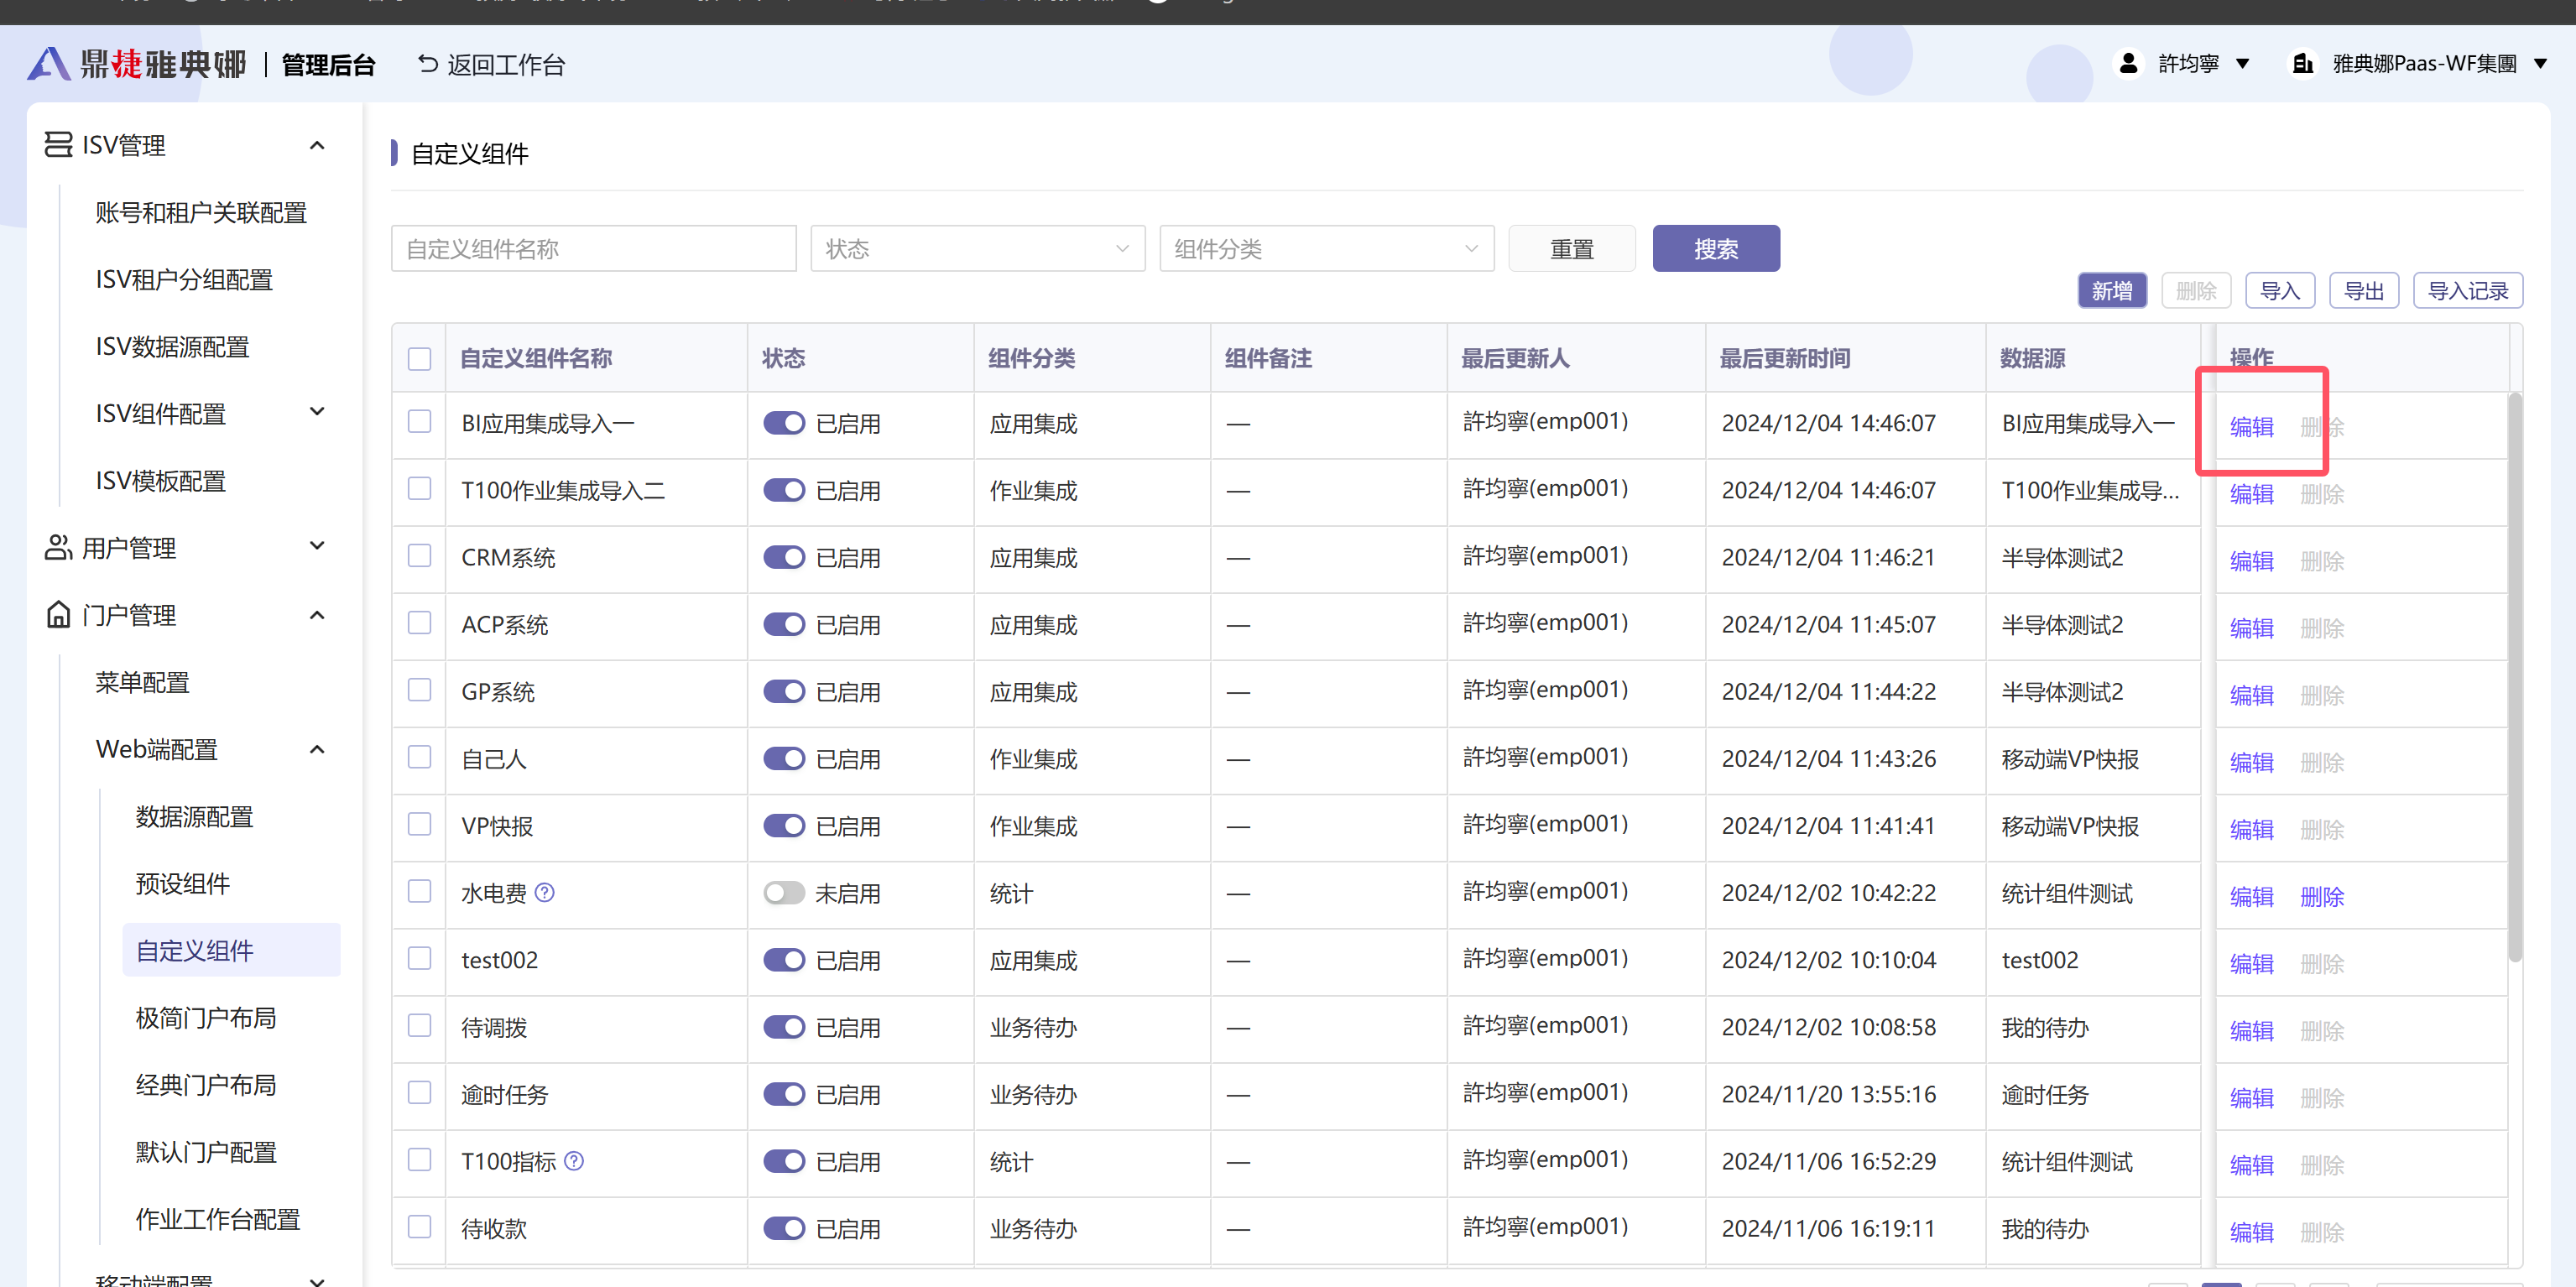
Task: Check the select-all checkbox in table header
Action: click(x=419, y=358)
